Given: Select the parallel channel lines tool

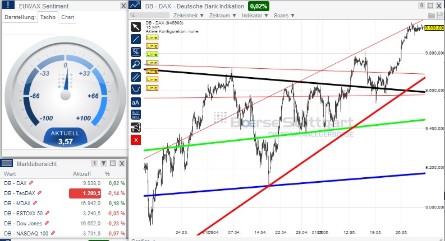Looking at the screenshot, I should click(136, 77).
